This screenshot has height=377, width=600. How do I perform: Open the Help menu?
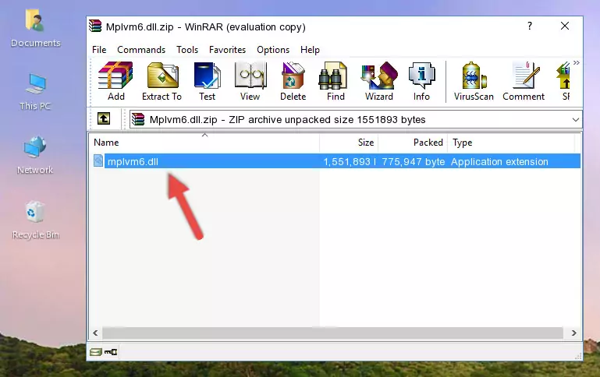click(310, 50)
